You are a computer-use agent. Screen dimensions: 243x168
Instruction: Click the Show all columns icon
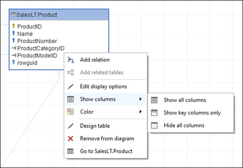coord(154,100)
